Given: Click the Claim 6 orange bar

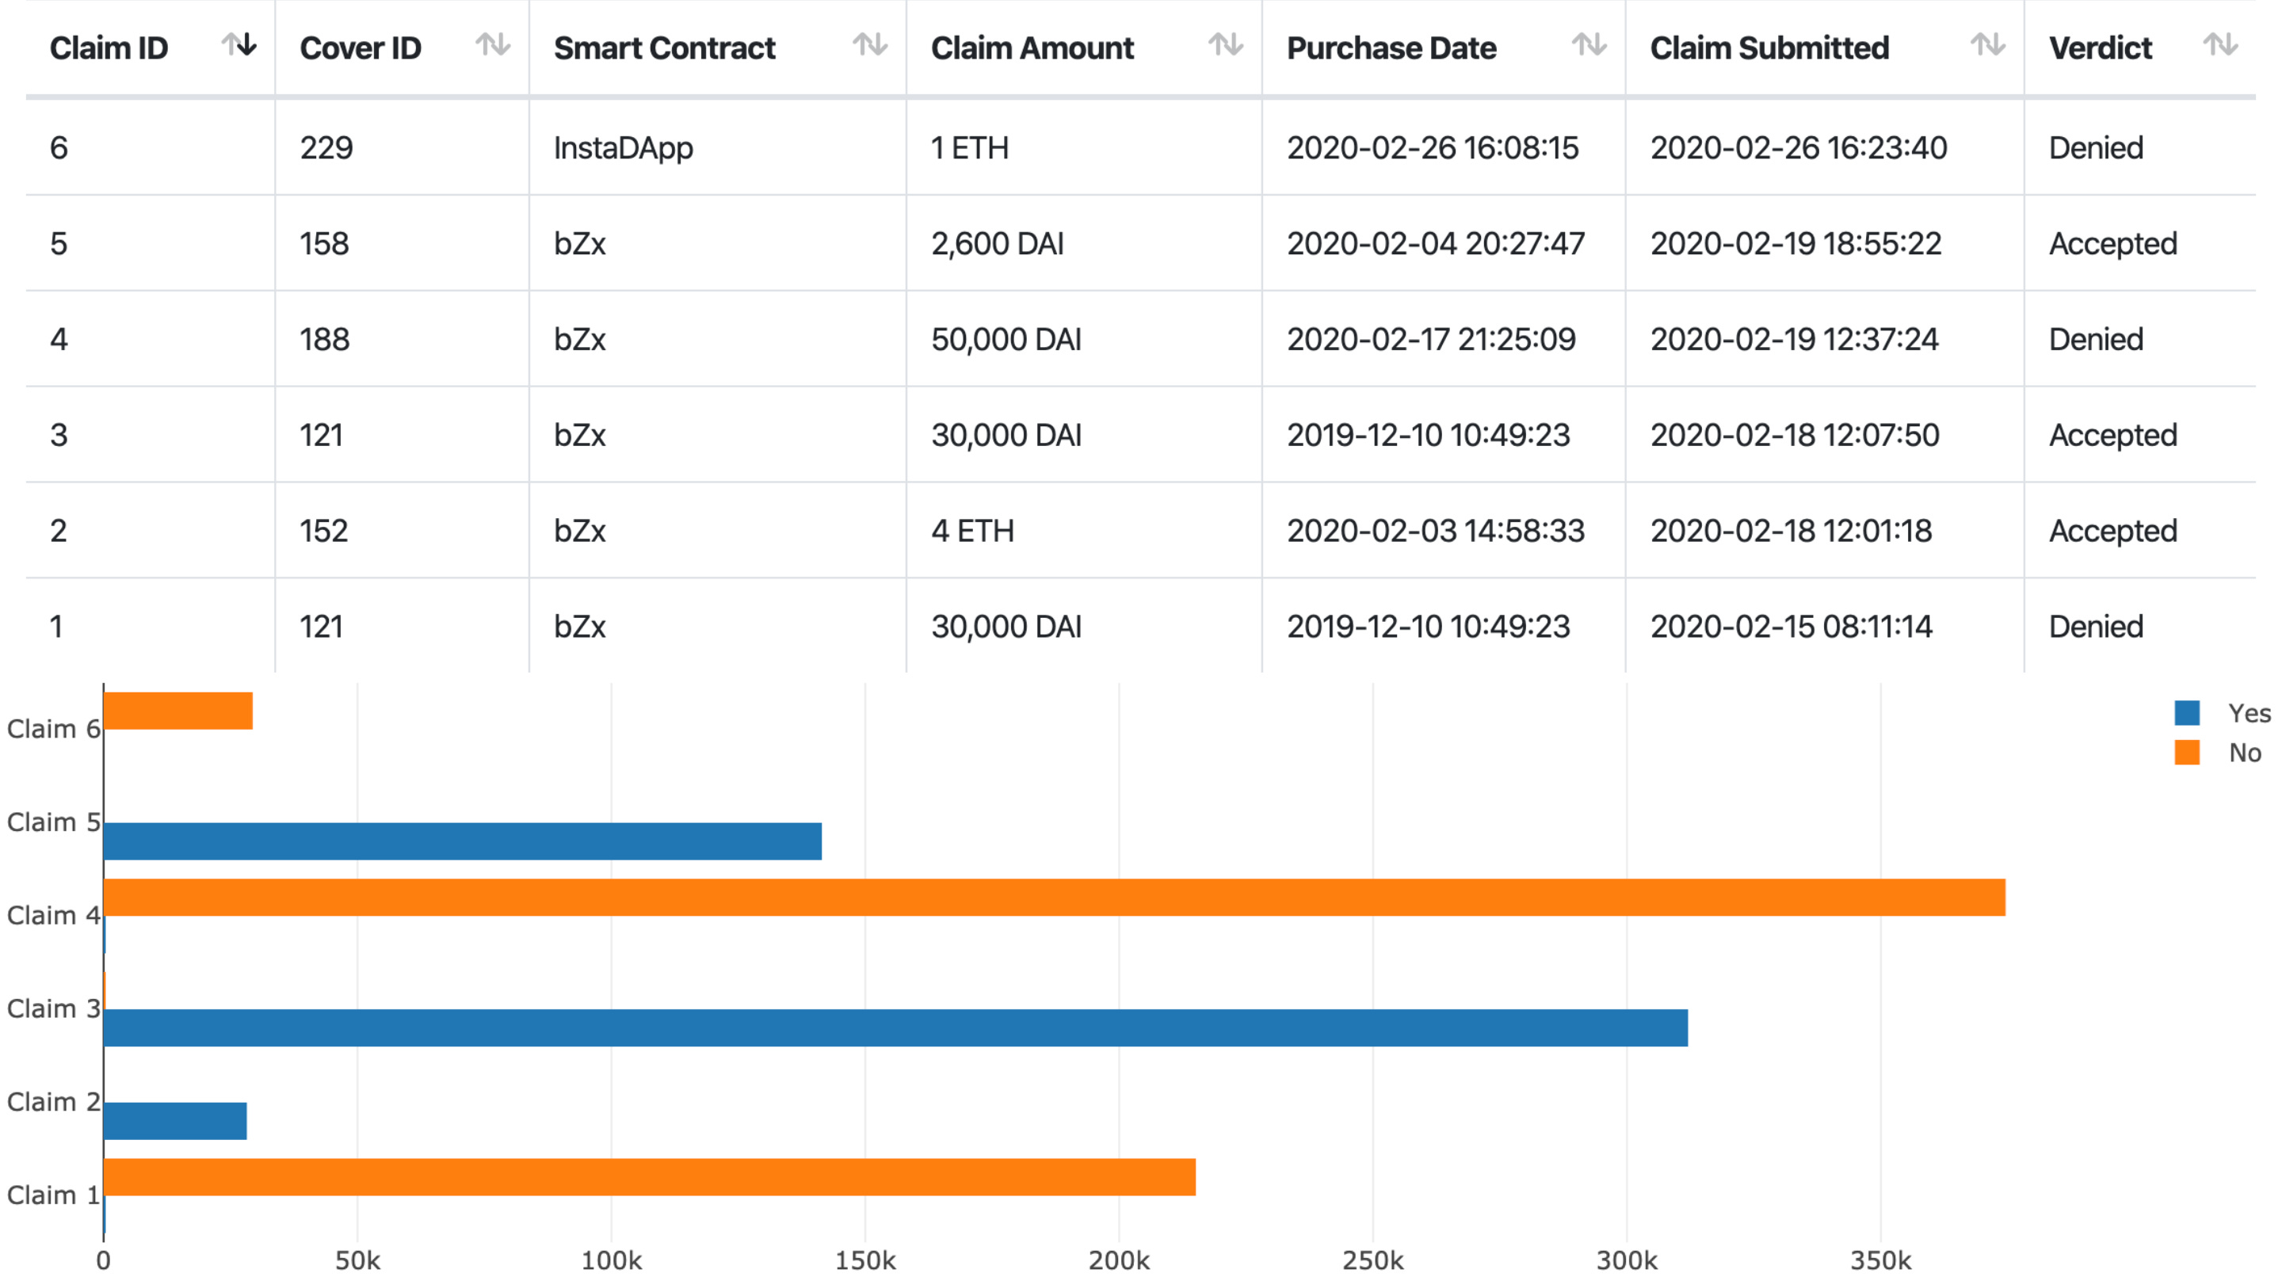Looking at the screenshot, I should point(178,711).
